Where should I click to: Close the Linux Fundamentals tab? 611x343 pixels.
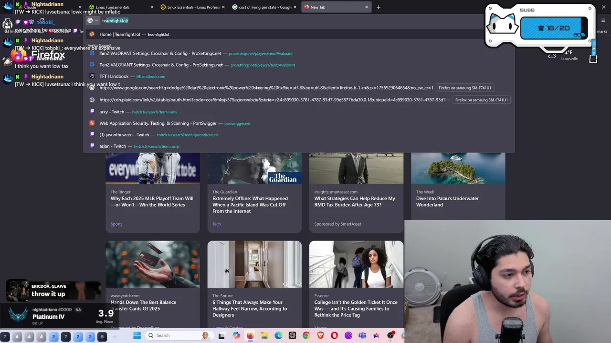tap(152, 7)
